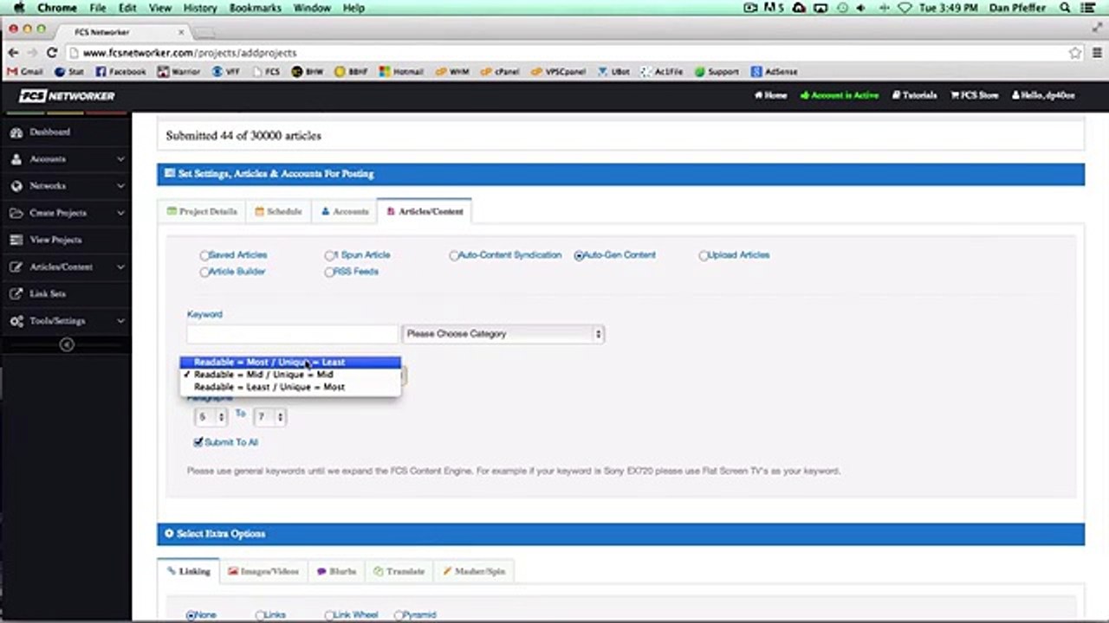Open the minimum paragraphs dropdown showing 5

(210, 417)
